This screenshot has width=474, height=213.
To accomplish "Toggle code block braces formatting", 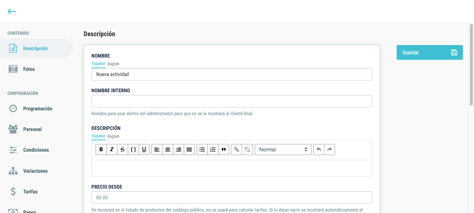I will [x=133, y=150].
